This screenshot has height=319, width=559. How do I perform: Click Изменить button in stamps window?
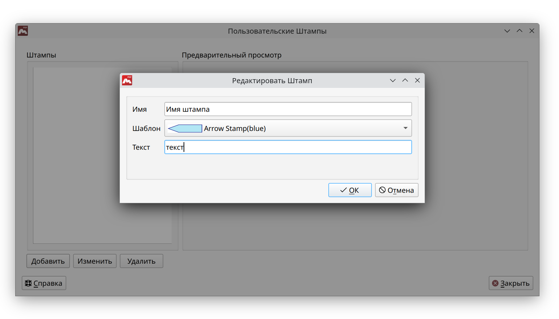tap(95, 261)
